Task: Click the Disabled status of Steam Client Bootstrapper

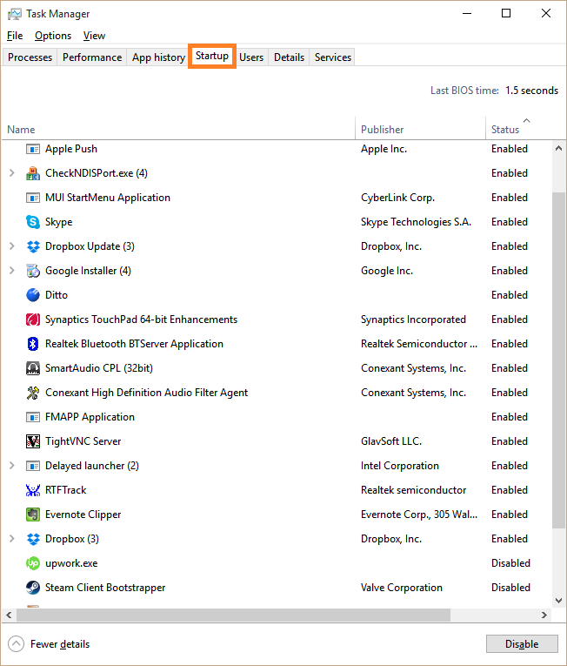Action: tap(510, 588)
